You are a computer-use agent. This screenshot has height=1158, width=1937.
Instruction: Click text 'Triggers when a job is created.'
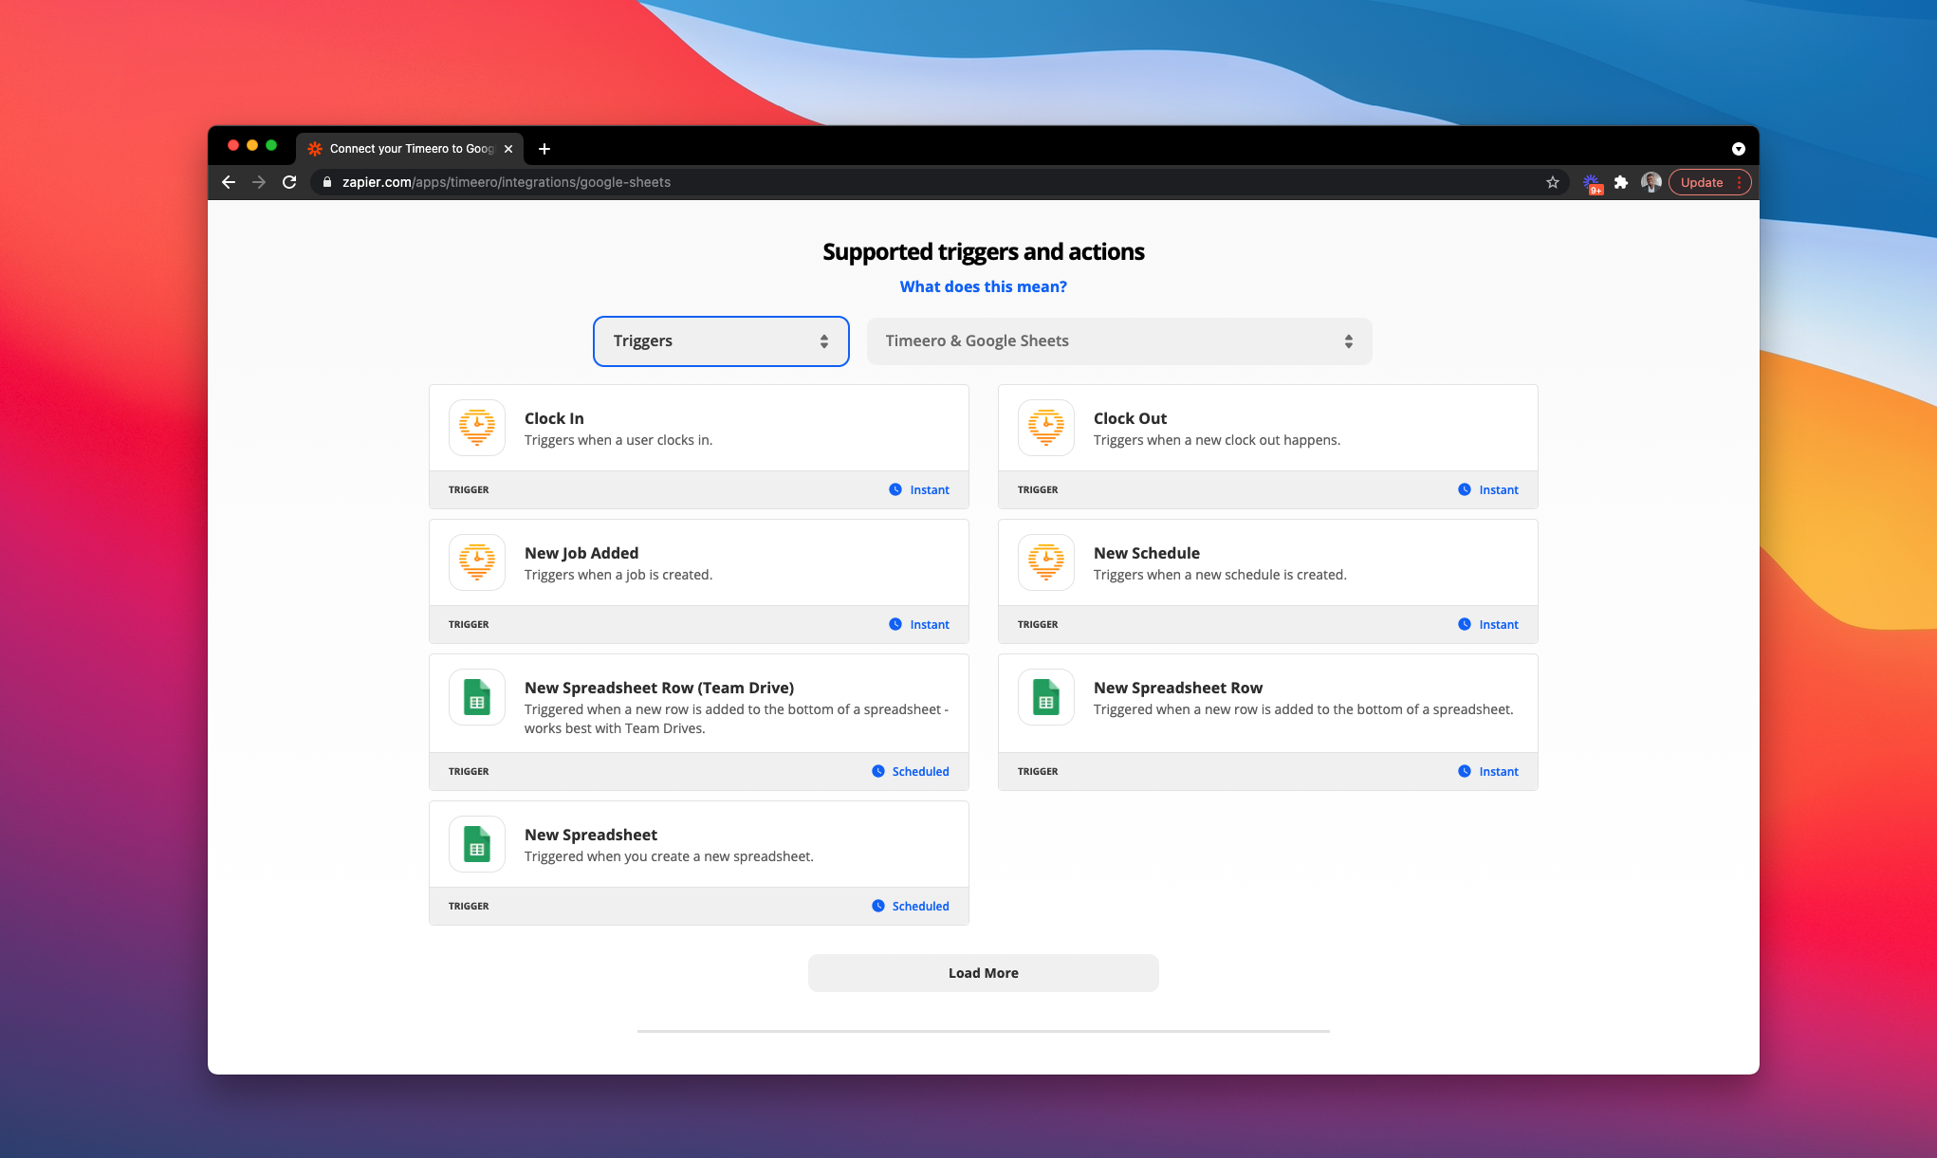(x=618, y=575)
